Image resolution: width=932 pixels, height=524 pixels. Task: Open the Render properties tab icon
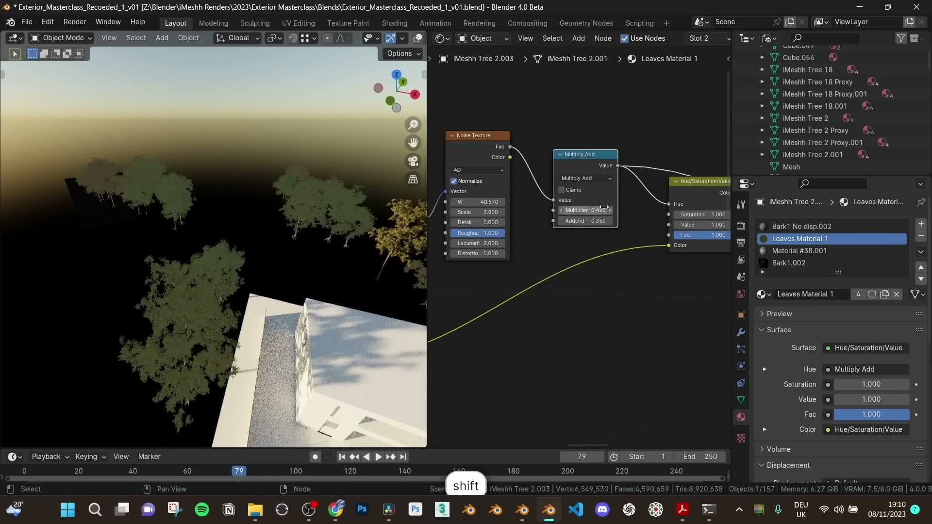741,226
